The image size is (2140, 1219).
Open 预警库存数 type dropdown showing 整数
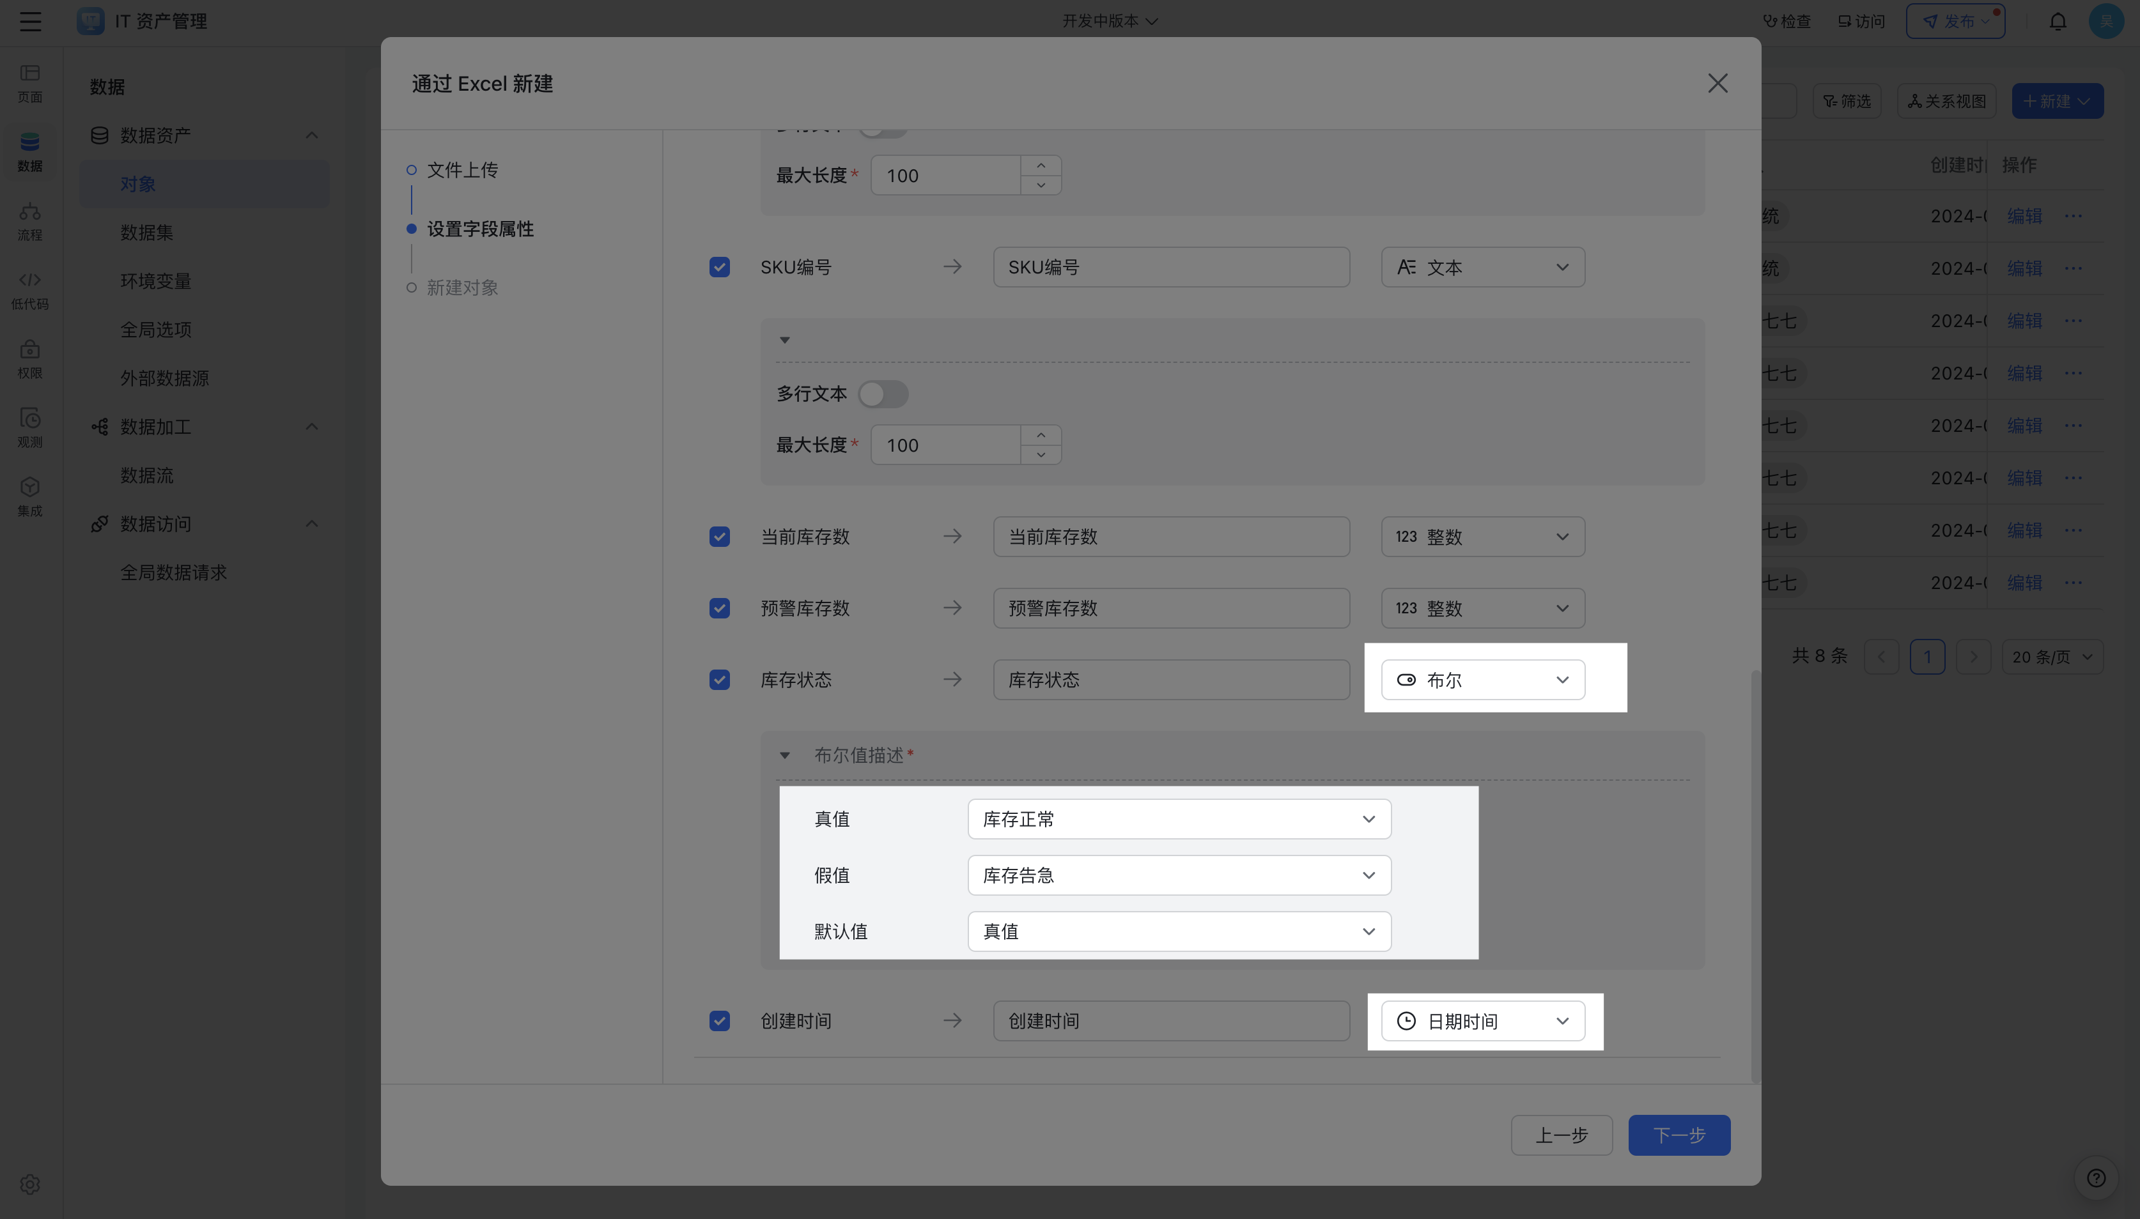(x=1482, y=608)
